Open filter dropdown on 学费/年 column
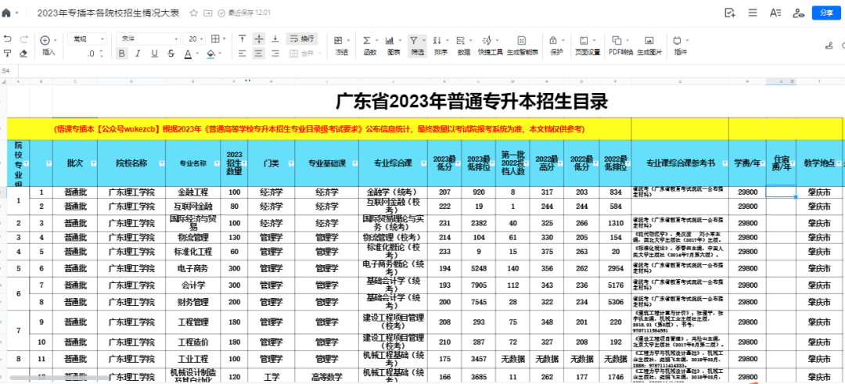 [x=762, y=163]
